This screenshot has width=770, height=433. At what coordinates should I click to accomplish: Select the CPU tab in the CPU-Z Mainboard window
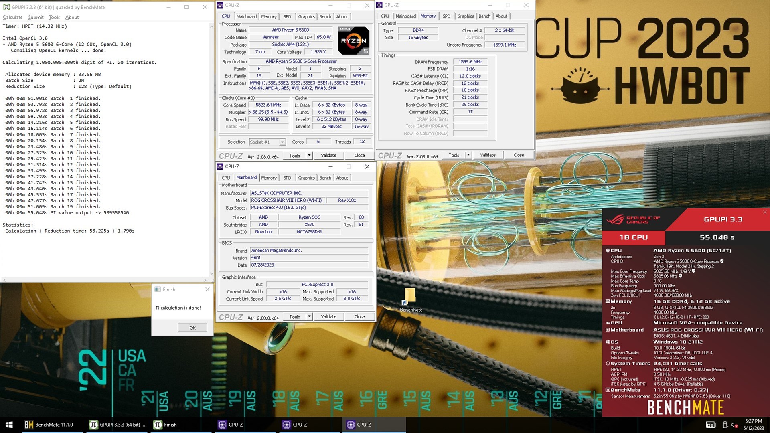point(226,178)
